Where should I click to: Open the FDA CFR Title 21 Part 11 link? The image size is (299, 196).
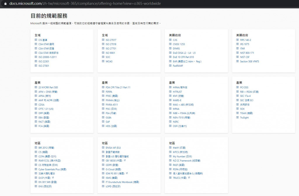pyautogui.click(x=118, y=87)
